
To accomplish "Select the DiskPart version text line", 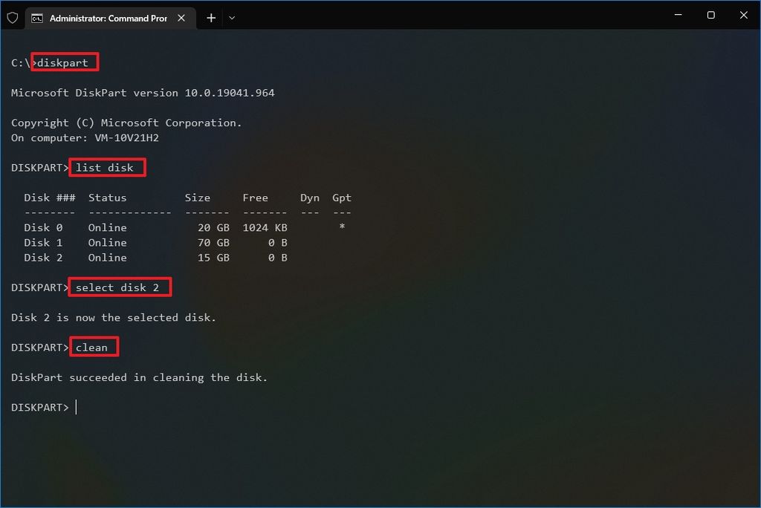I will [142, 92].
